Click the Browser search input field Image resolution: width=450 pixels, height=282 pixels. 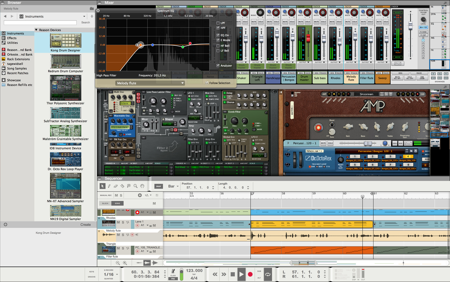click(40, 23)
